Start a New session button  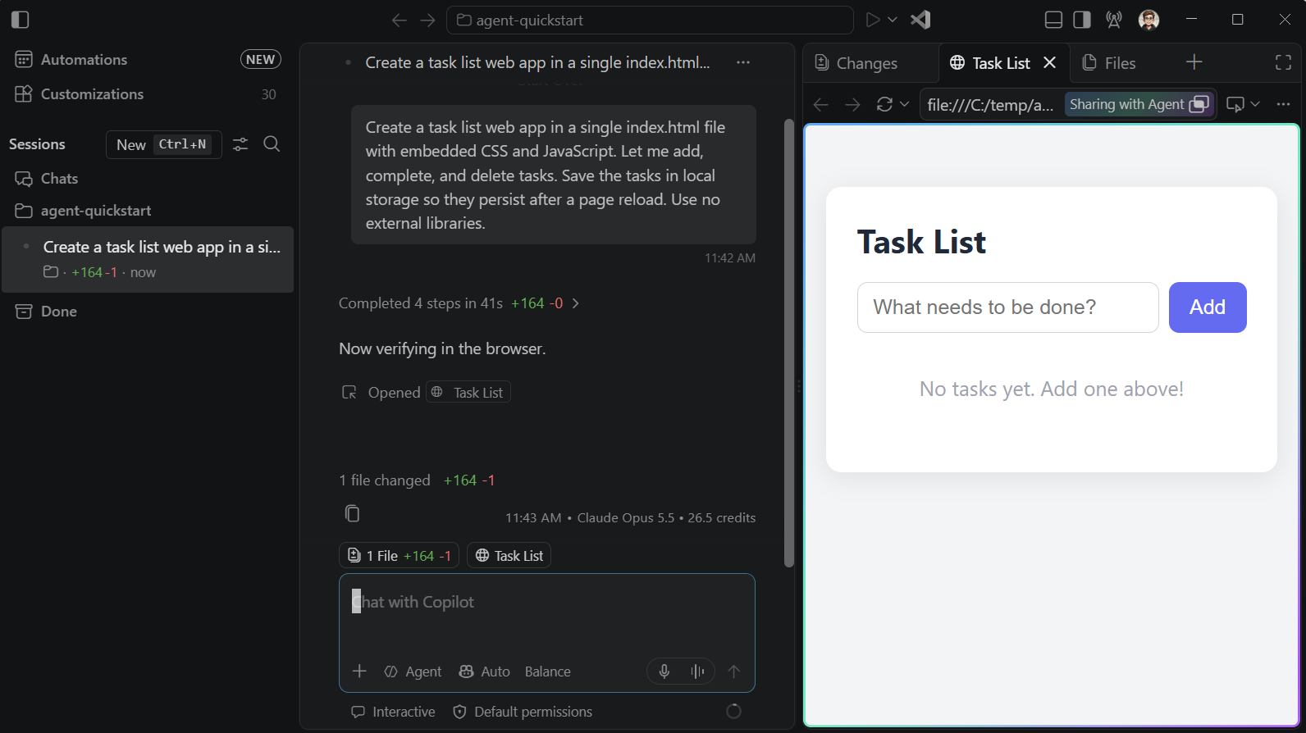(163, 144)
